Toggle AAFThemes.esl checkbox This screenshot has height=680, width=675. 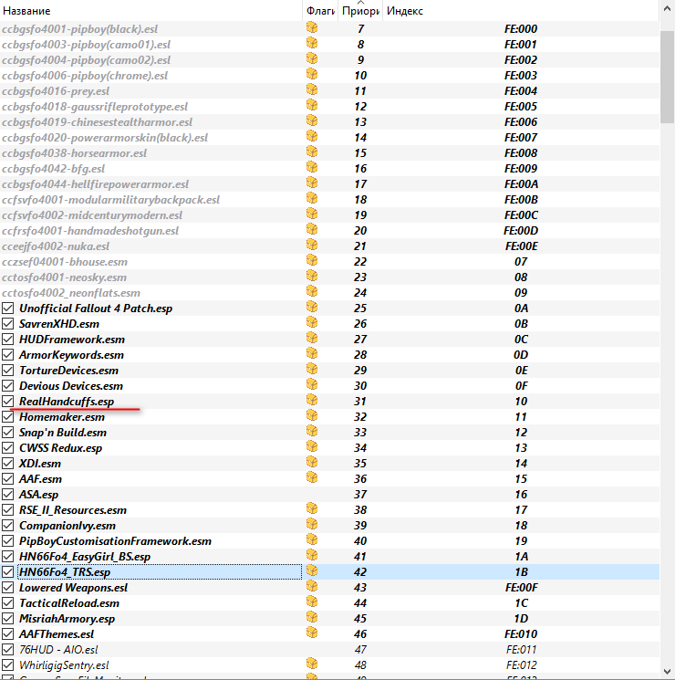8,634
